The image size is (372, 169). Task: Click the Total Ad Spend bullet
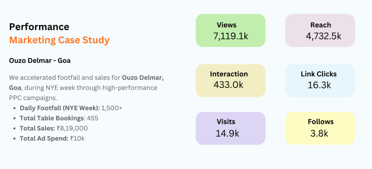tap(52, 138)
